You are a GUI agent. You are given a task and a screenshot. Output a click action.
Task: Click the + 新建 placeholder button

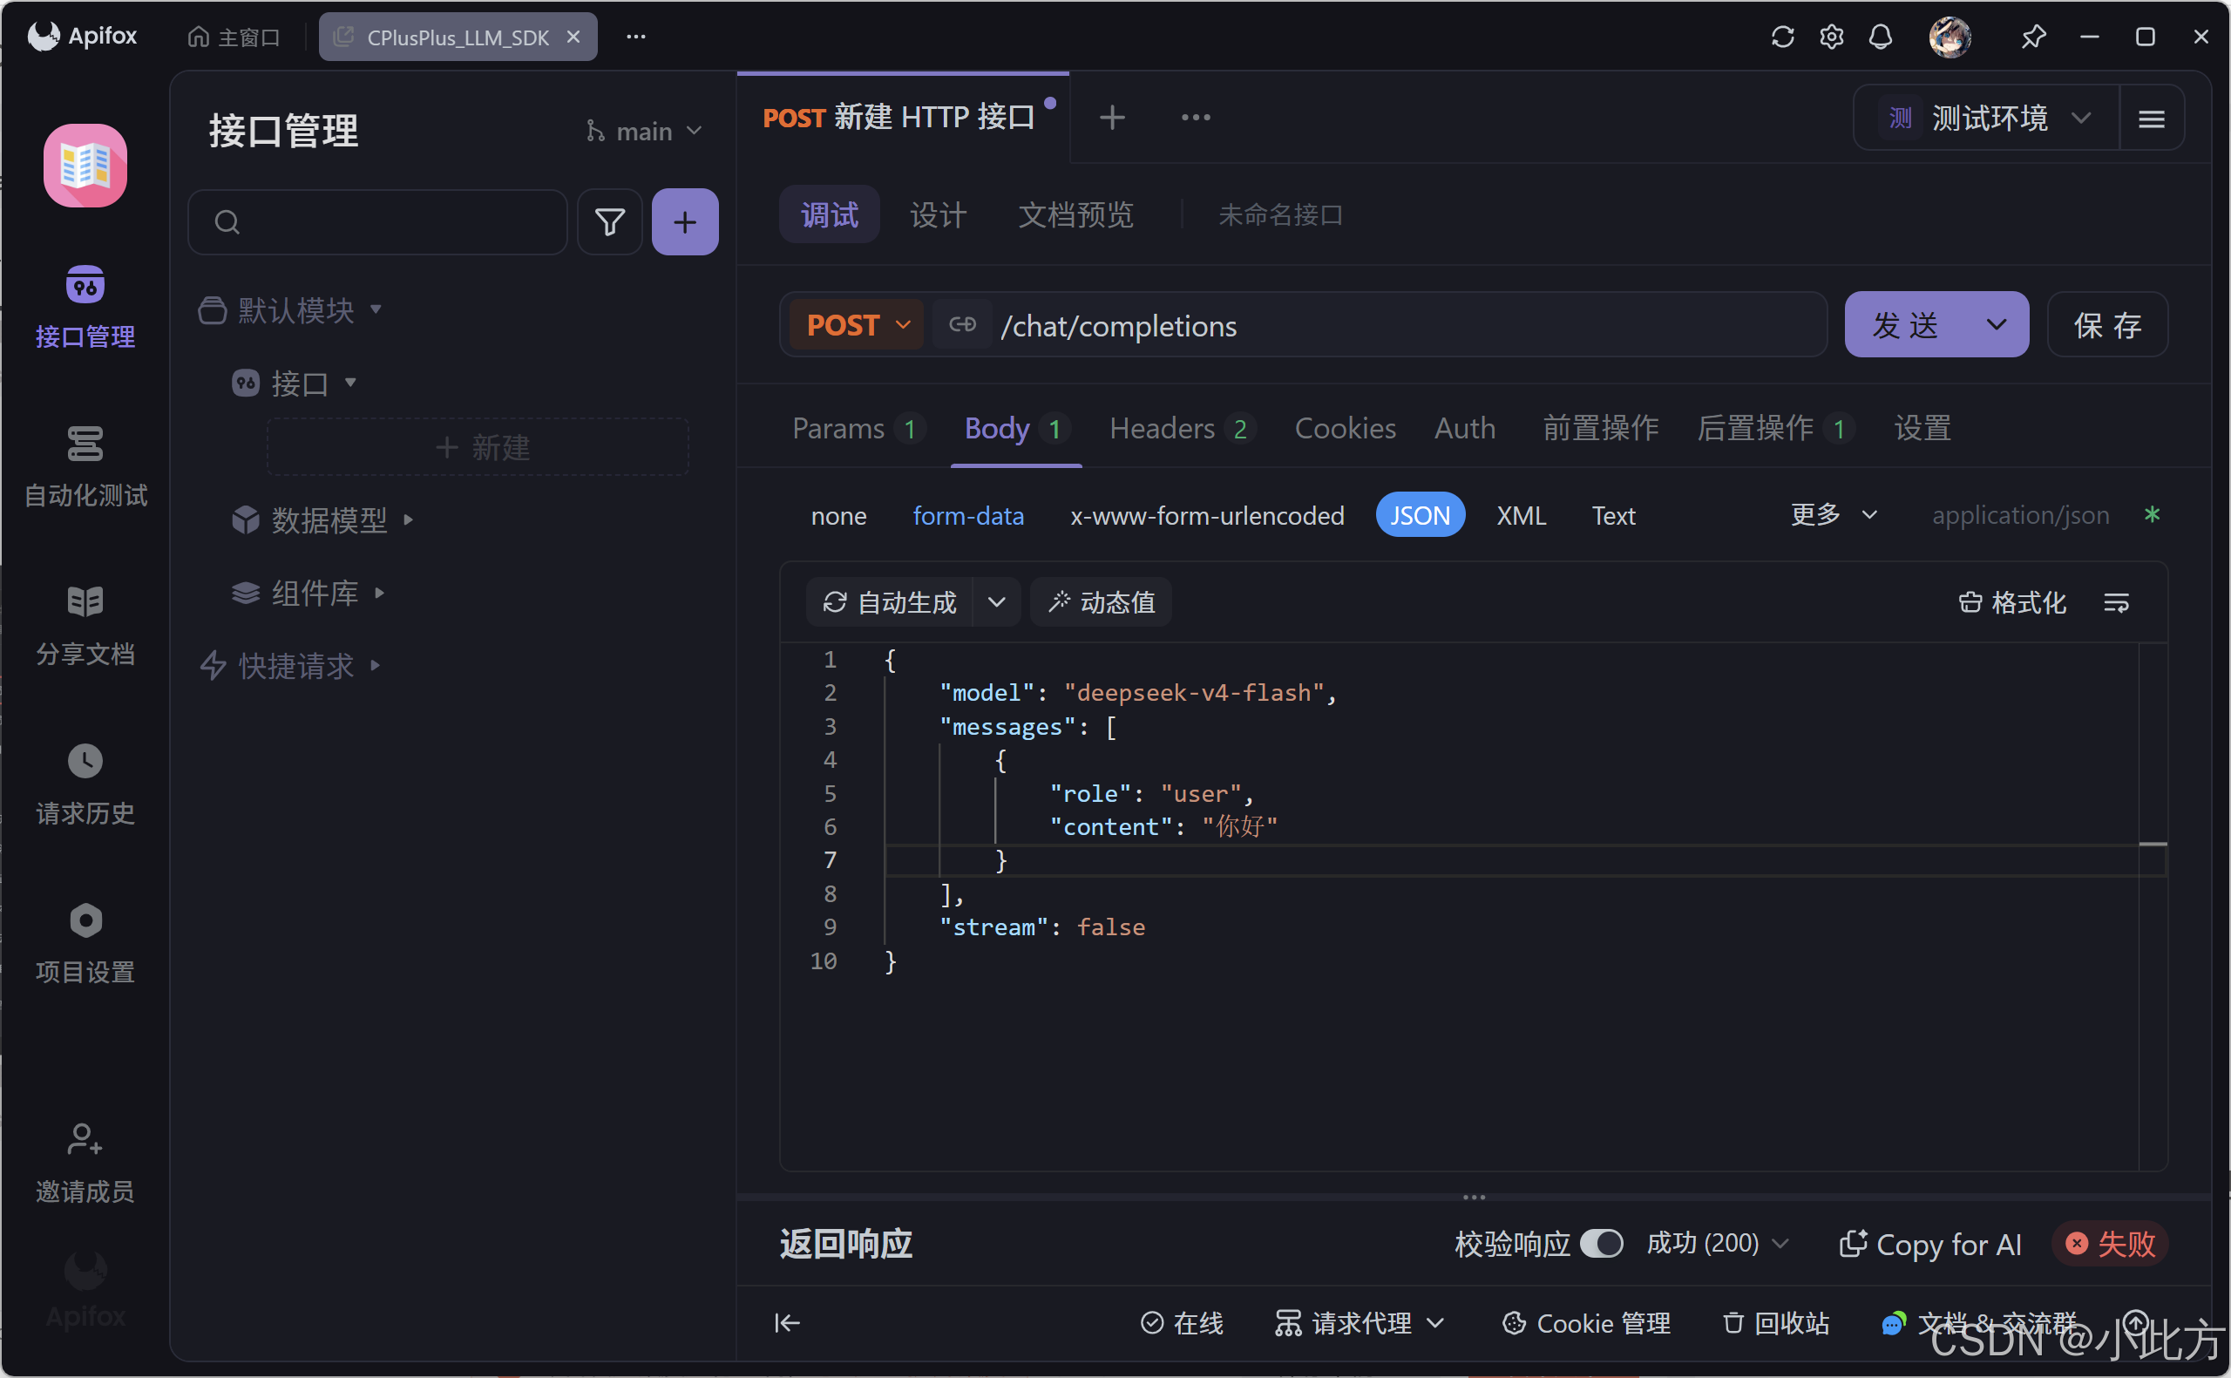478,446
